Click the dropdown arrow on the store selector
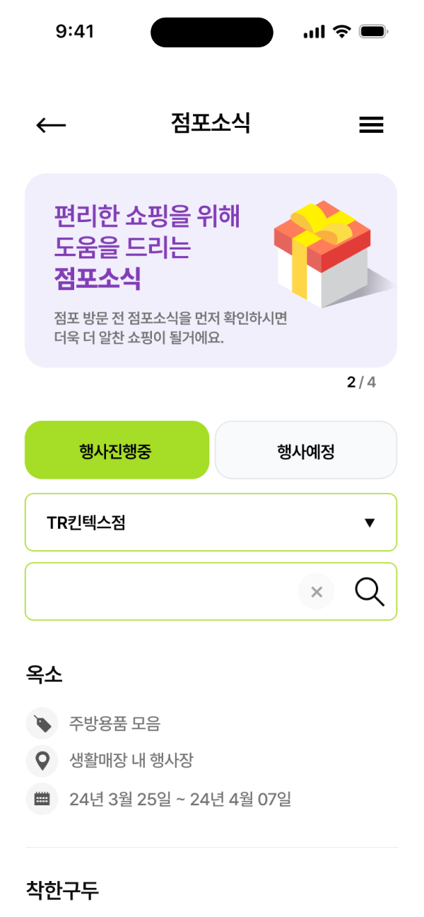Viewport: 424px width, 917px height. (x=369, y=522)
